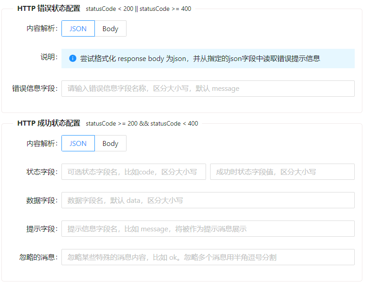The width and height of the screenshot is (366, 286).
Task: Click the blue alert text about response body
Action: (200, 59)
